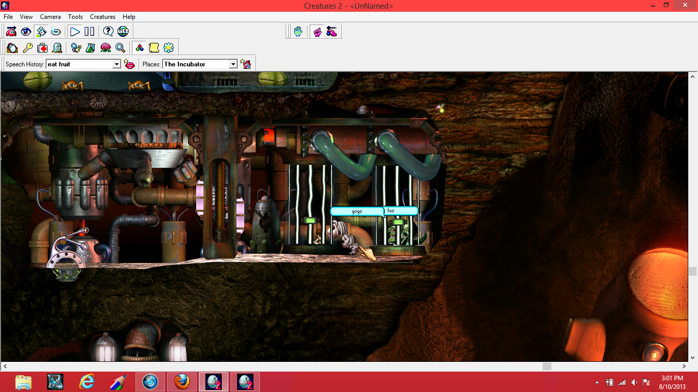
Task: Click the magnifying glass observation icon
Action: tap(120, 48)
